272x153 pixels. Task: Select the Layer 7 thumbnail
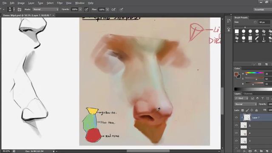point(247,117)
